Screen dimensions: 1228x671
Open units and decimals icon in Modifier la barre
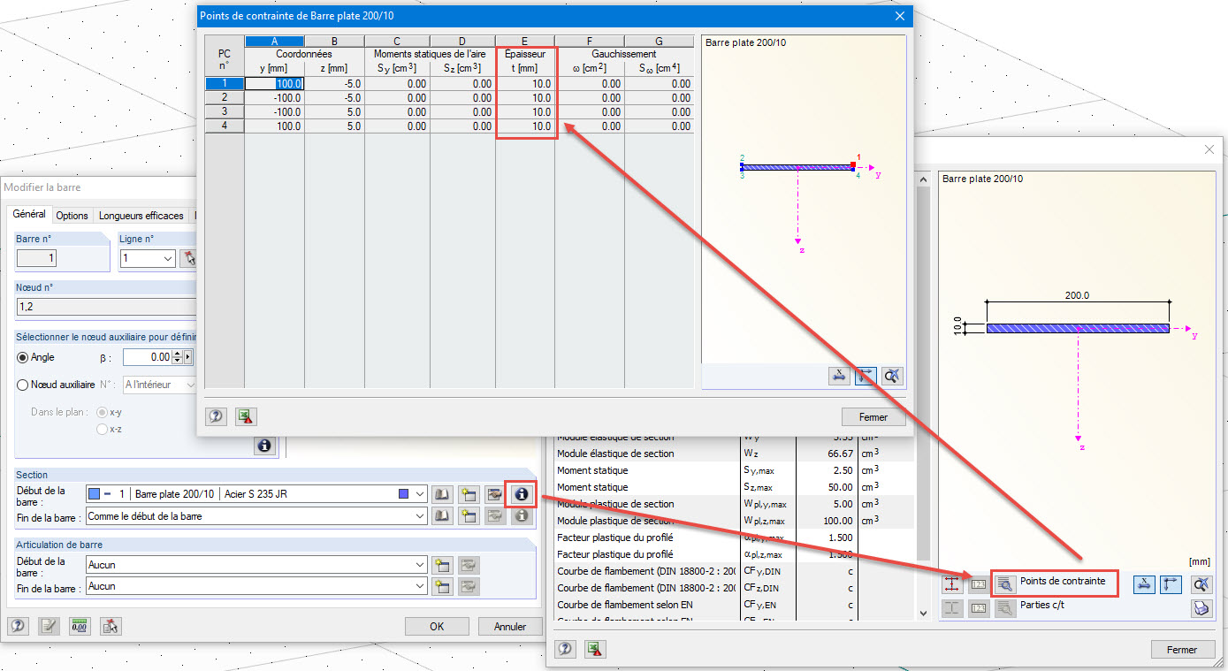[x=80, y=626]
